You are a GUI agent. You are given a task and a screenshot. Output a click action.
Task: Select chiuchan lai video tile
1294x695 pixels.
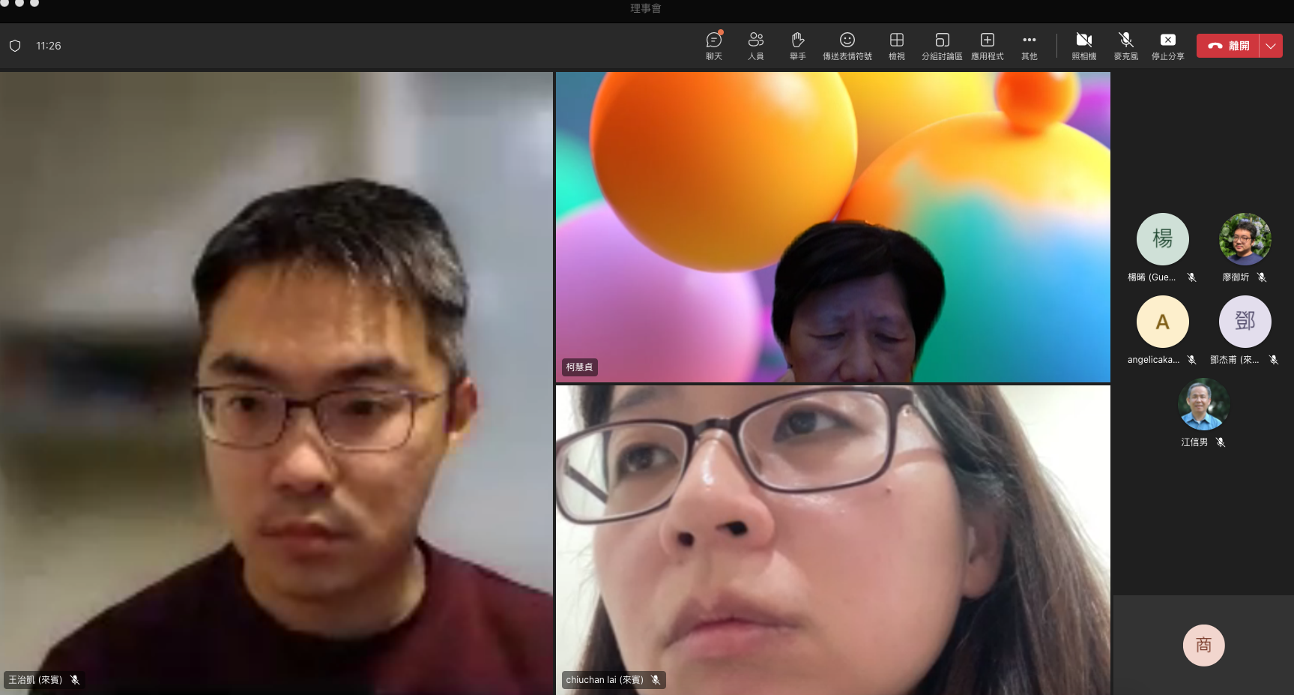pos(833,540)
